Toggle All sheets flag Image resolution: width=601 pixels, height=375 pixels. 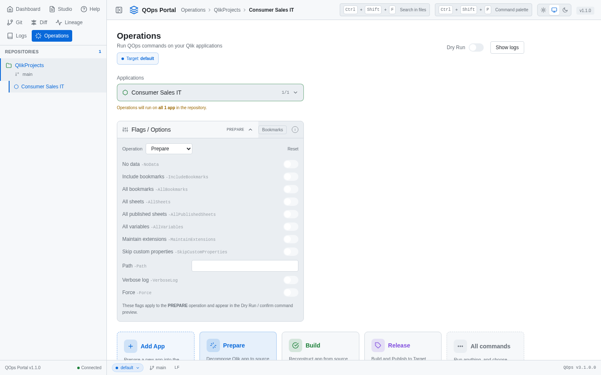point(291,202)
